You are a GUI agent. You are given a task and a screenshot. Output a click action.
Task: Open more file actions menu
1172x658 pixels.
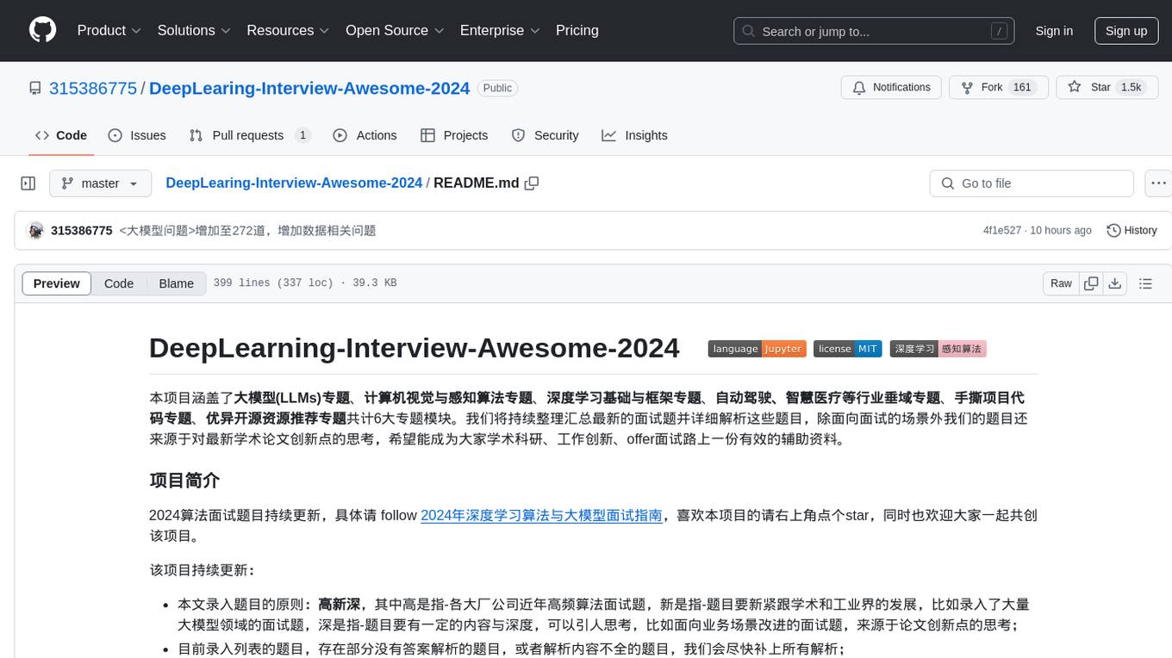coord(1158,183)
